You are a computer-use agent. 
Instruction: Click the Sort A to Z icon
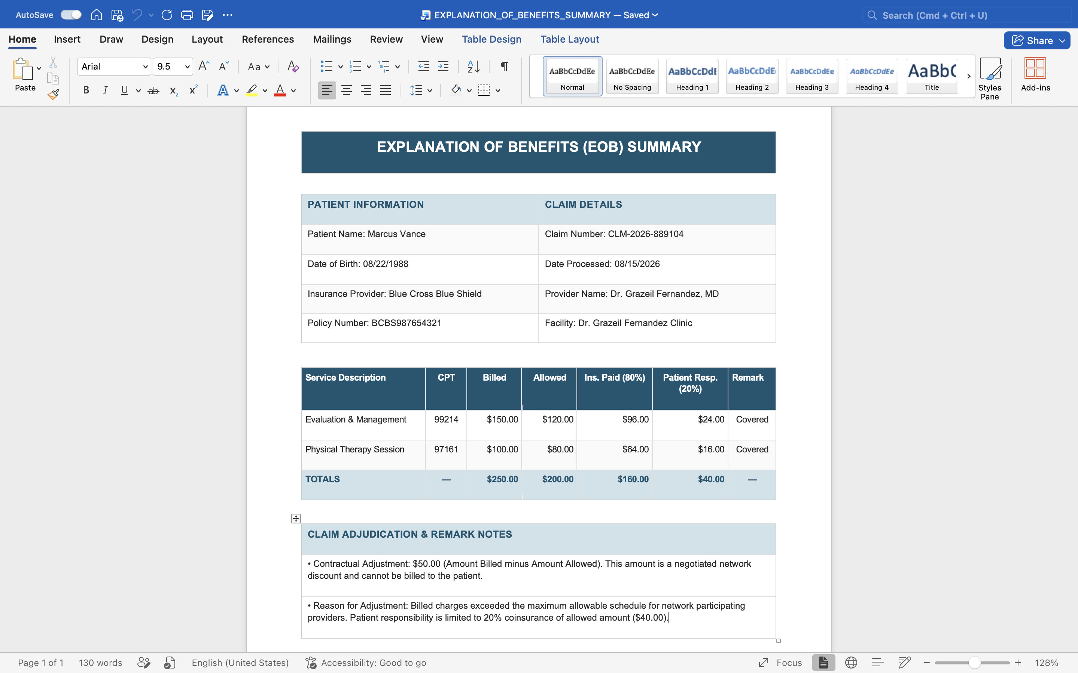[x=473, y=66]
